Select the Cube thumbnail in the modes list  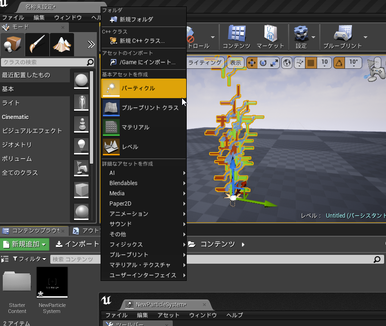tap(81, 190)
